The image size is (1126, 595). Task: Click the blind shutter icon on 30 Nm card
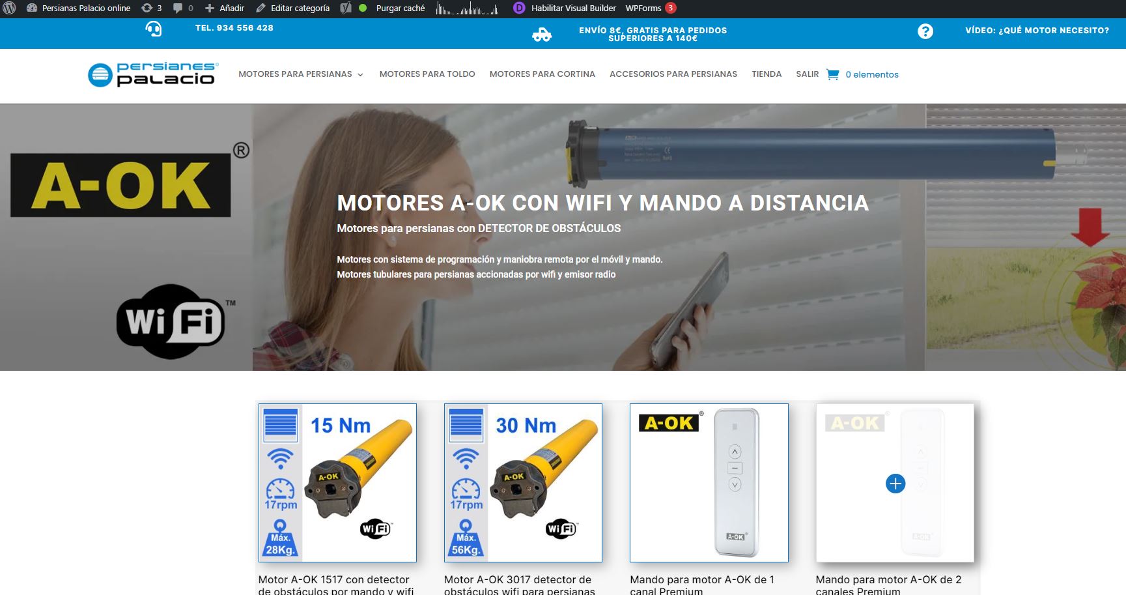click(x=466, y=425)
